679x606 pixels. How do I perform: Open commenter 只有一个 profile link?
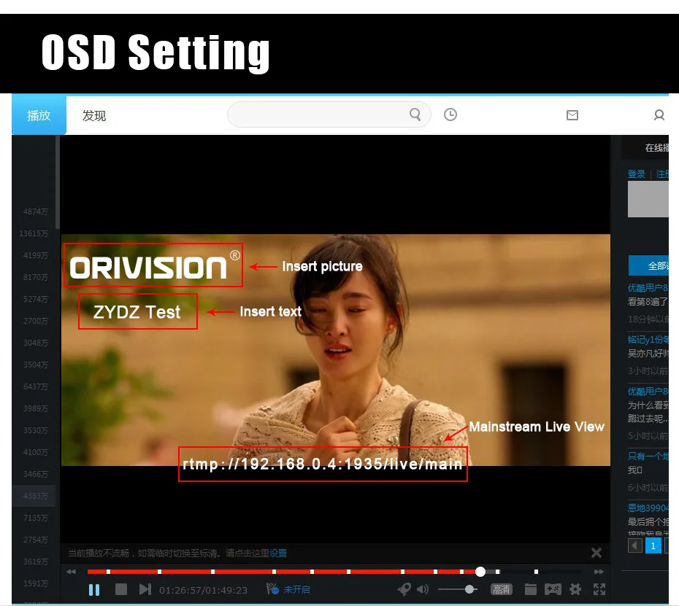pos(648,456)
